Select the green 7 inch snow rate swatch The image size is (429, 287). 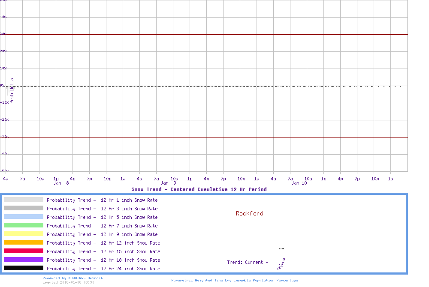click(x=24, y=225)
